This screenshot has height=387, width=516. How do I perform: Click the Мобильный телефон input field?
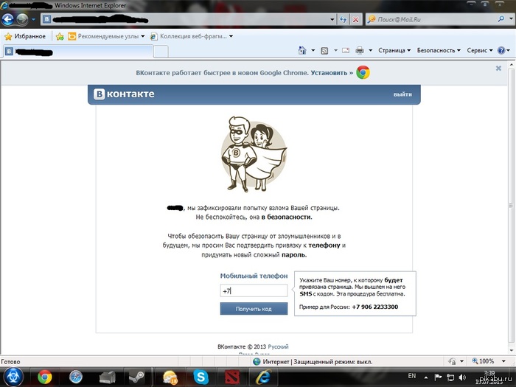254,290
